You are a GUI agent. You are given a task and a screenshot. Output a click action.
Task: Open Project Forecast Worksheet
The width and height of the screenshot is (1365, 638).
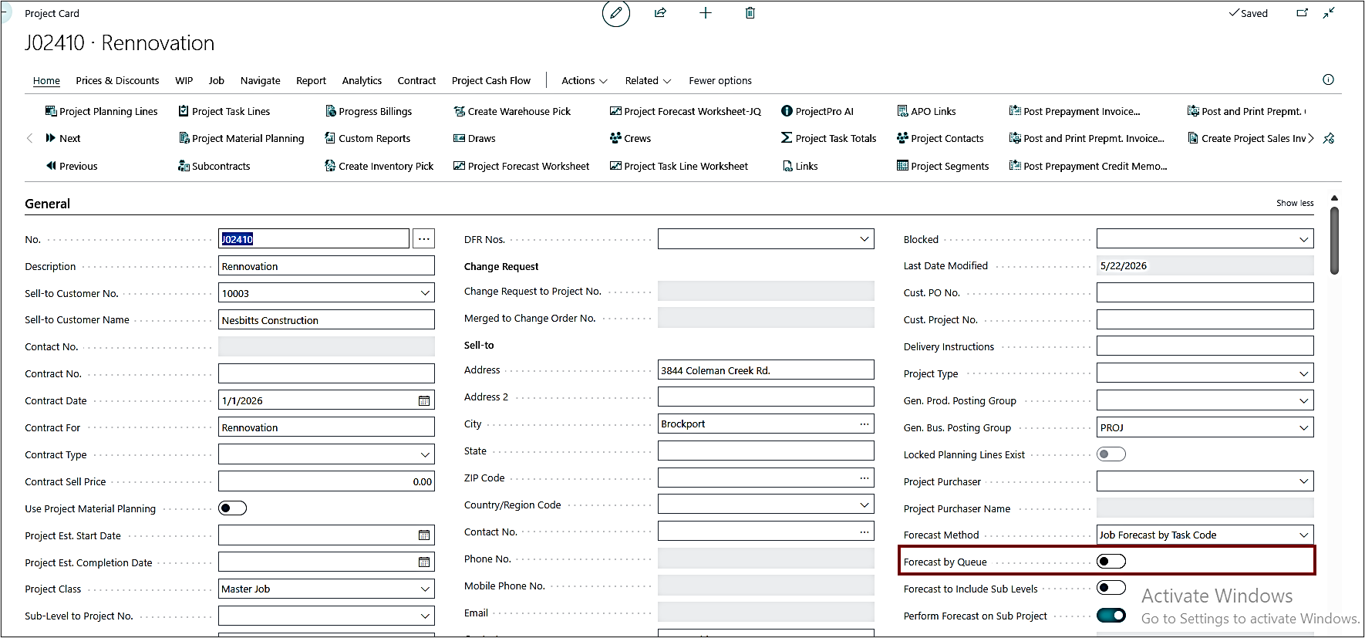(x=521, y=166)
